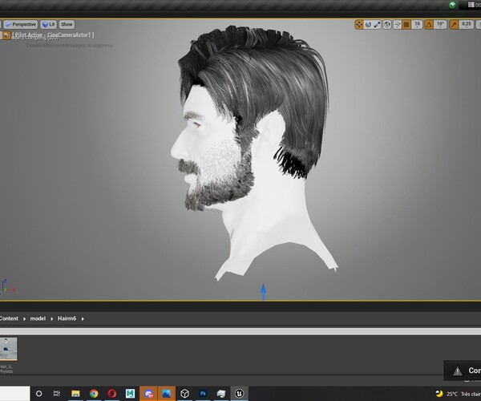This screenshot has width=481, height=401.
Task: Open Windows Task View
Action: (57, 393)
